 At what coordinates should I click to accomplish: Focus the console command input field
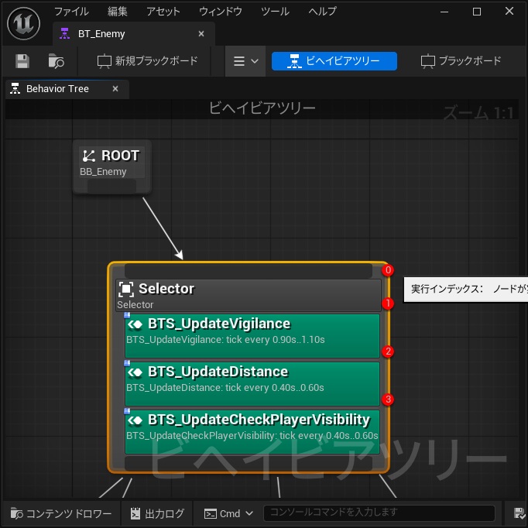click(379, 513)
